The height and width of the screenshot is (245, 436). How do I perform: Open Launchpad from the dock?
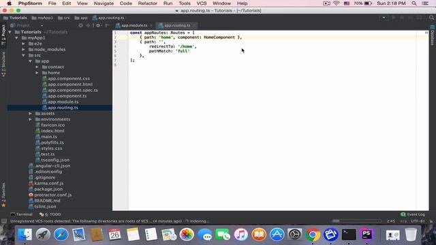tap(43, 235)
